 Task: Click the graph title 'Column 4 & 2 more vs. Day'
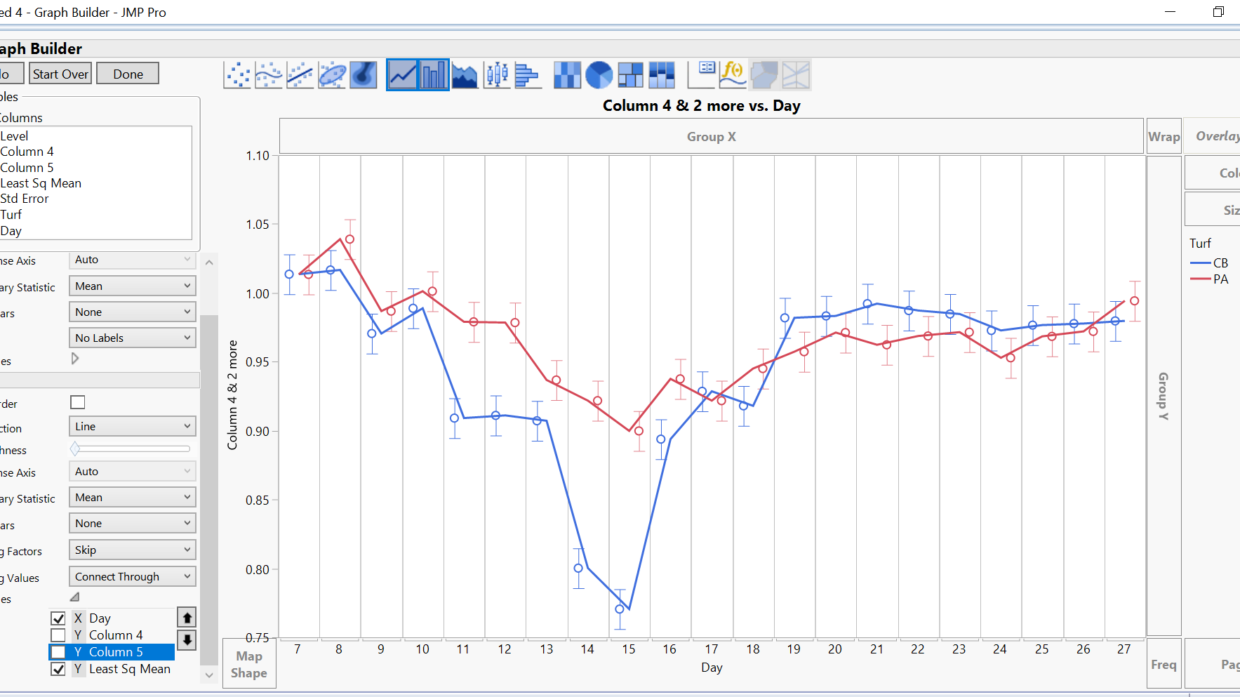pos(702,106)
